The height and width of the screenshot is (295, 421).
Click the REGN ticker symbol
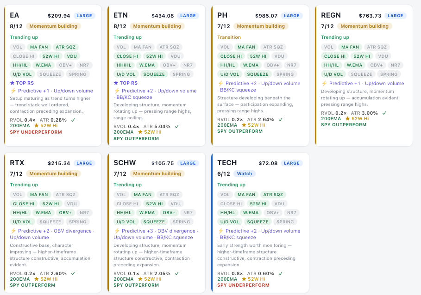click(331, 15)
